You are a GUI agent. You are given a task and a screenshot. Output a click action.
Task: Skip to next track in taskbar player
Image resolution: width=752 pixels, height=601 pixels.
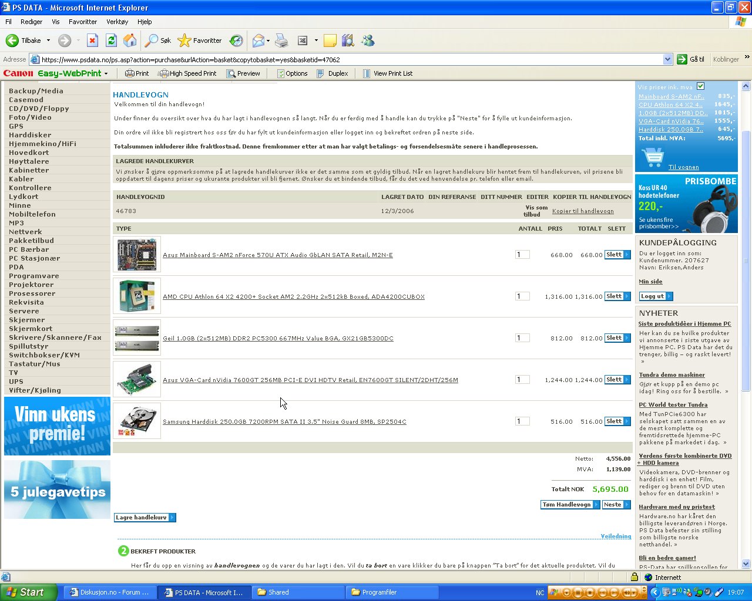tap(614, 593)
